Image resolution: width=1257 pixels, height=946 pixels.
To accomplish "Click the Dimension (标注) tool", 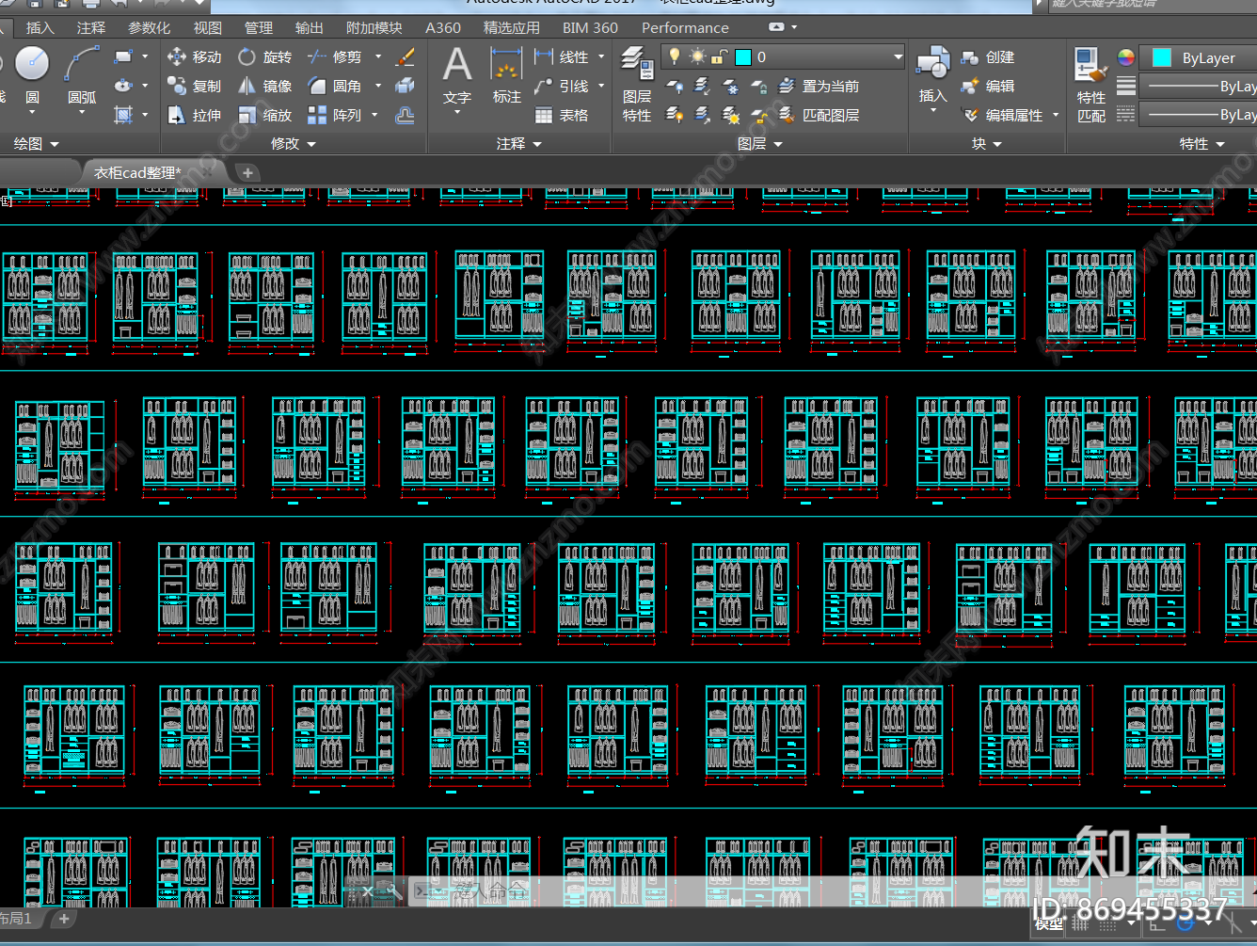I will pyautogui.click(x=507, y=75).
